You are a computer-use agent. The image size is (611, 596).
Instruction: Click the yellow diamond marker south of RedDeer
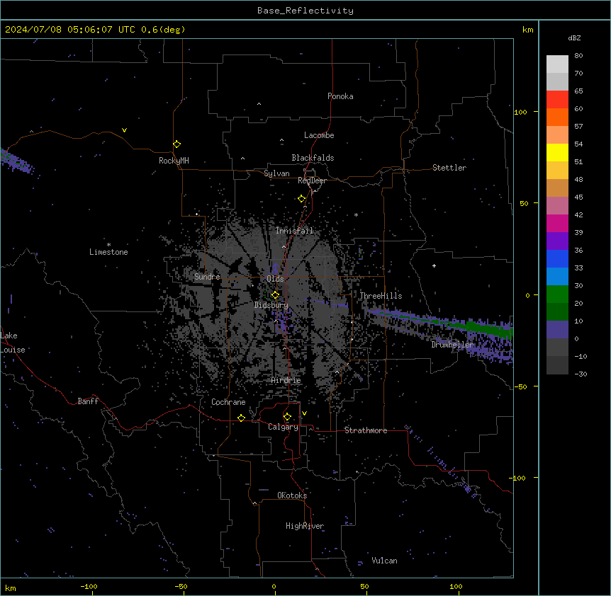301,199
